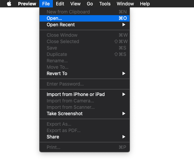The height and width of the screenshot is (160, 194).
Task: Click the Import from iPhone arrow icon
Action: (x=124, y=94)
